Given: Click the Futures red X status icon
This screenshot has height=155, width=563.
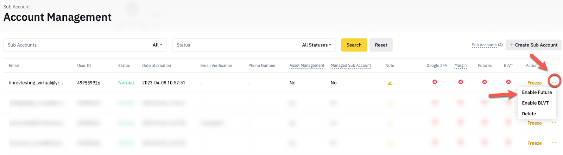Looking at the screenshot, I should (x=485, y=82).
